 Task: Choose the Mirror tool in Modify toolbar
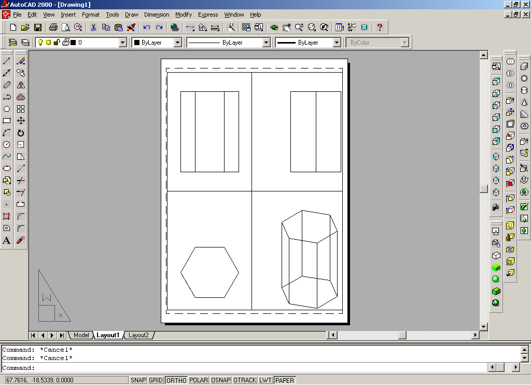(x=21, y=85)
